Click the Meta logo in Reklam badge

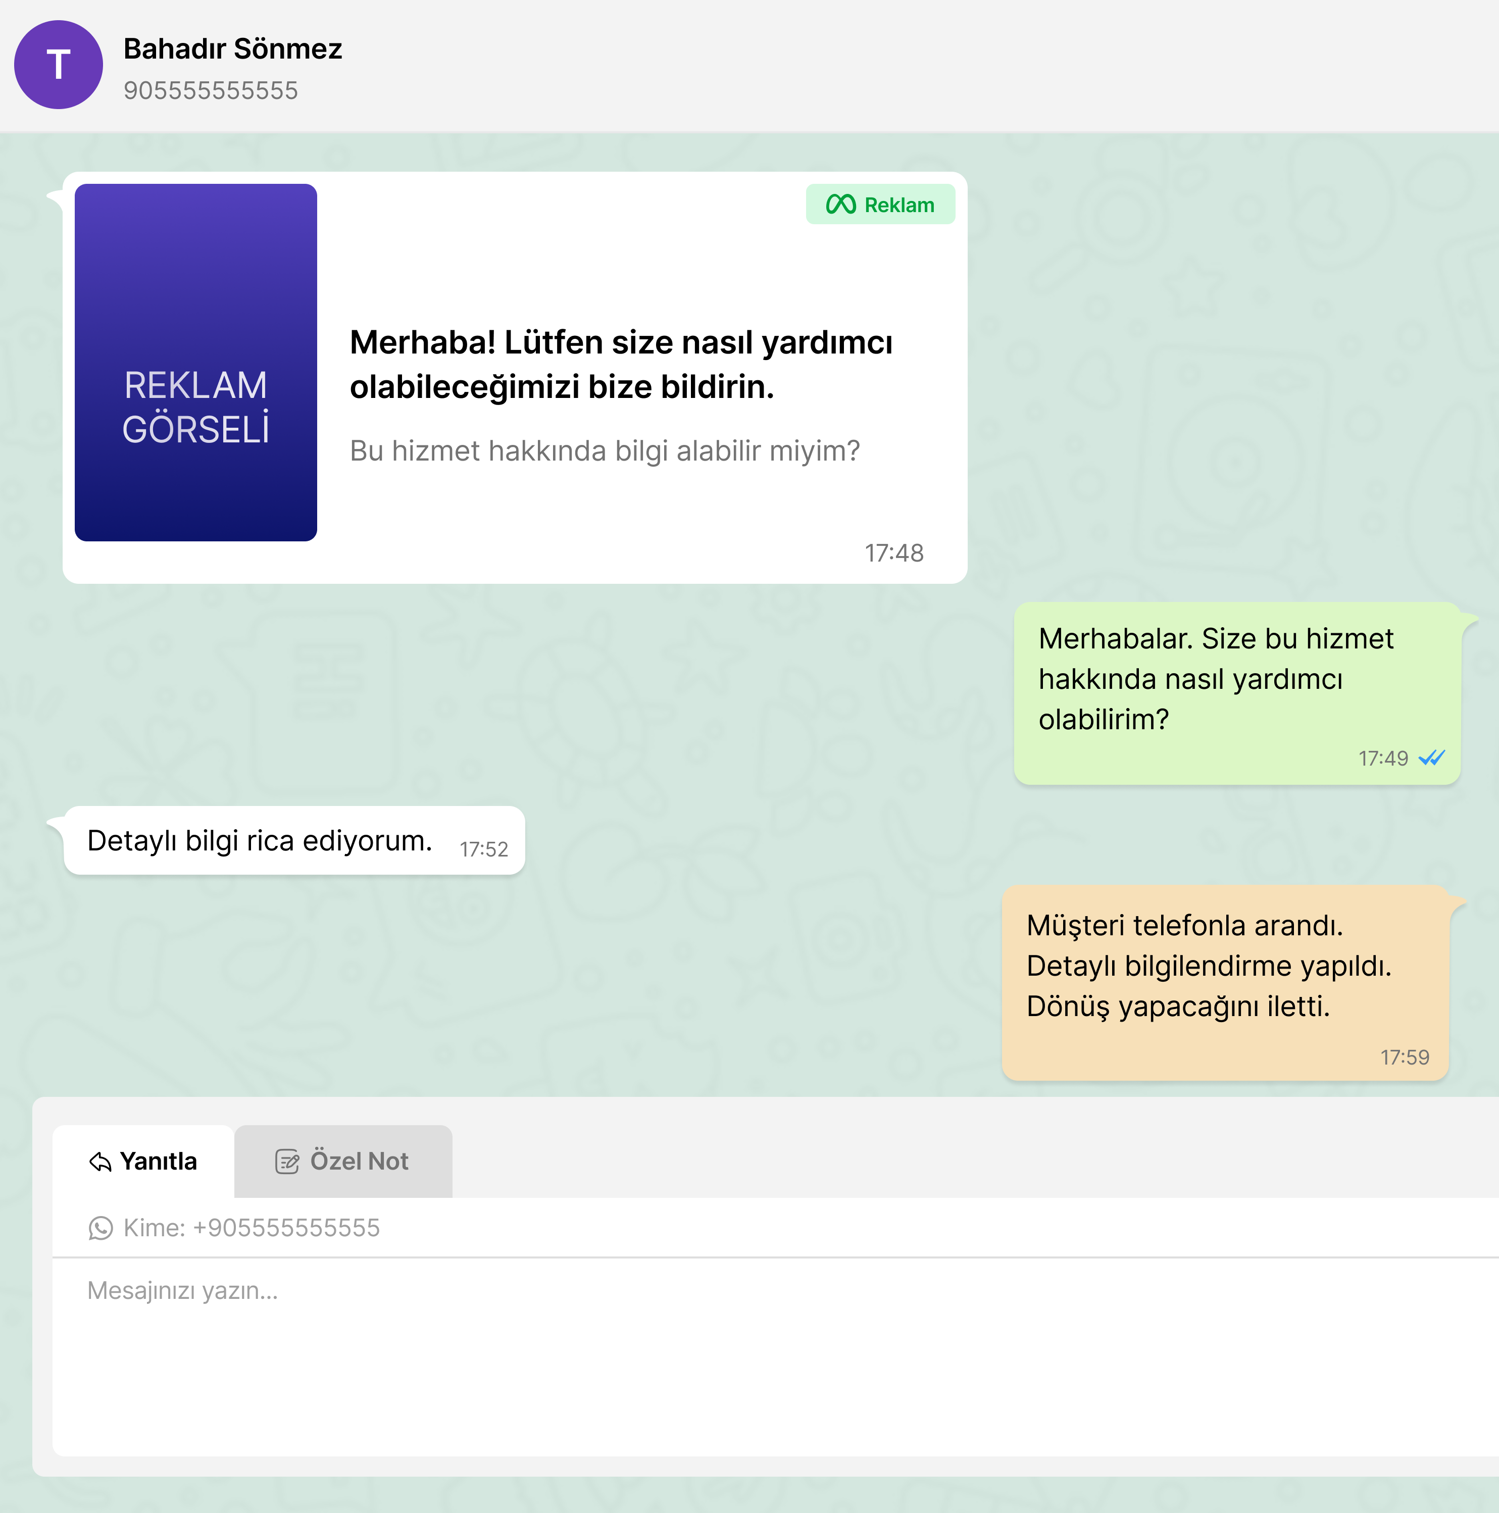[840, 205]
